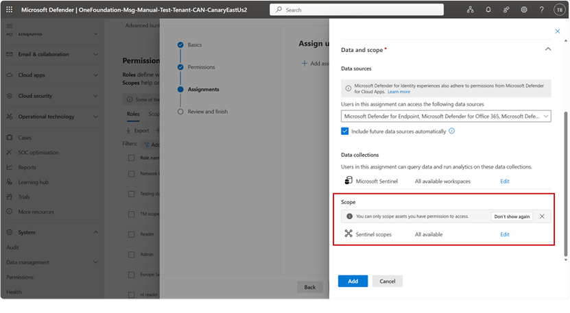Open the TB account avatar
This screenshot has height=313, width=570.
click(560, 10)
